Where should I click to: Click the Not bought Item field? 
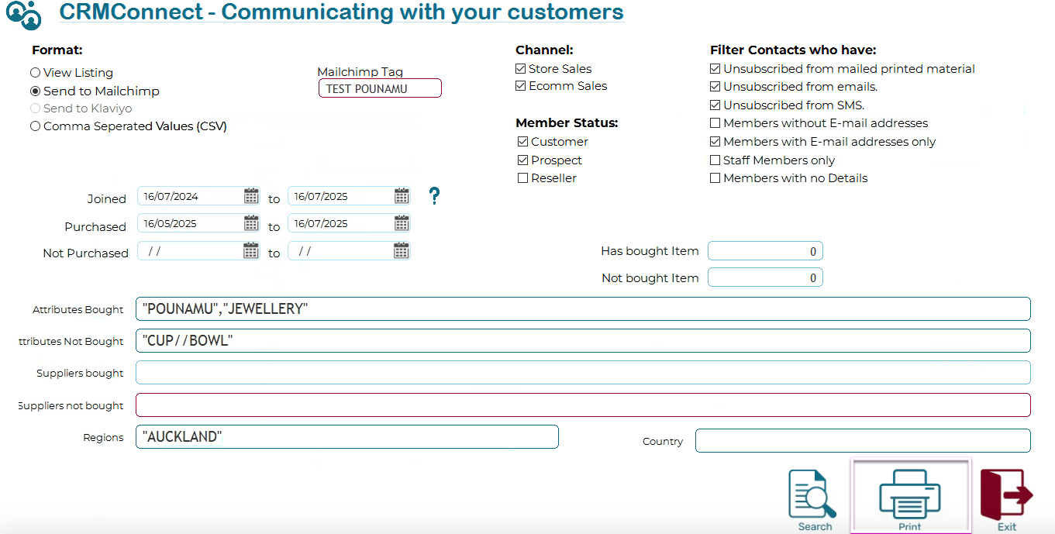click(765, 277)
